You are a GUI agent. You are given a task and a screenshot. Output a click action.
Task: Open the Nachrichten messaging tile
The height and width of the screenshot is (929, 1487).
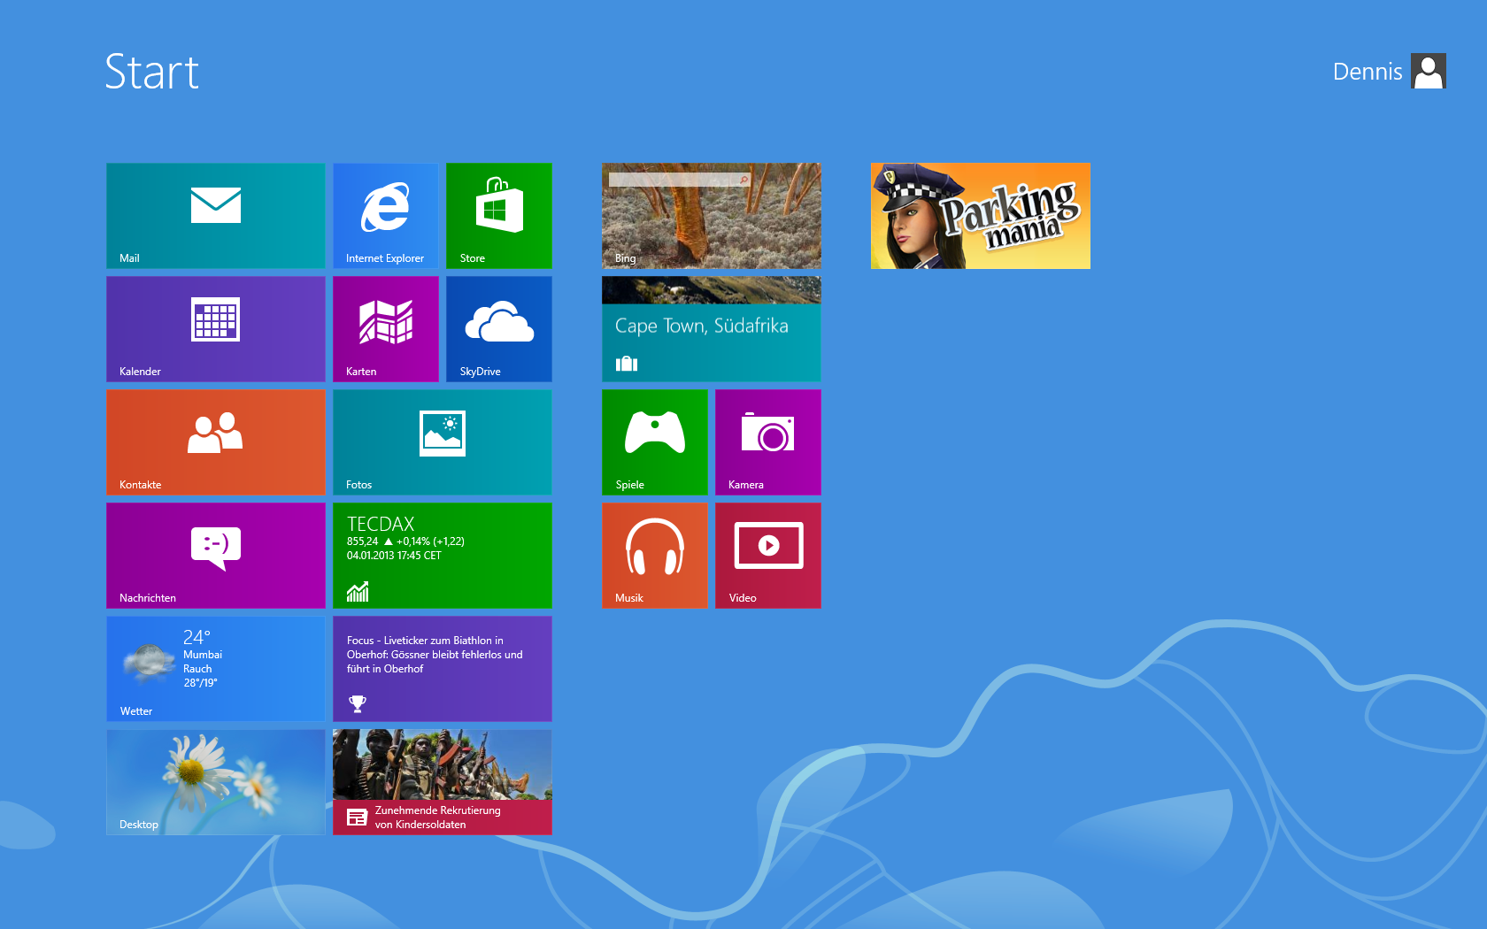click(216, 556)
